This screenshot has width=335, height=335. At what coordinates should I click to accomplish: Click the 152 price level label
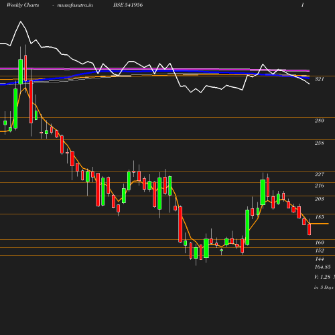coord(320,251)
